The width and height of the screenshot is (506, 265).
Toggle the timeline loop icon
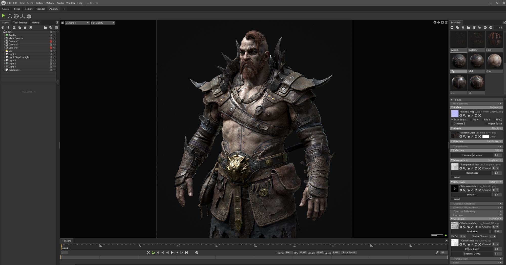tap(153, 253)
